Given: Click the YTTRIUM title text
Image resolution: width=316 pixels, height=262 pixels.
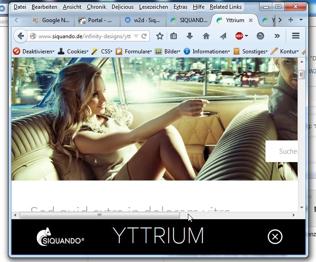Looking at the screenshot, I should [x=158, y=236].
